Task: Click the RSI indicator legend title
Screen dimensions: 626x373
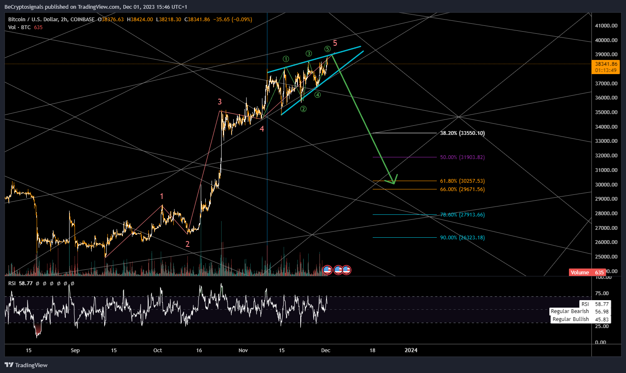Action: [x=12, y=283]
